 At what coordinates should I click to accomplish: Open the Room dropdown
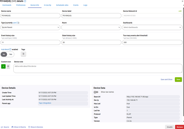(x=91, y=27)
